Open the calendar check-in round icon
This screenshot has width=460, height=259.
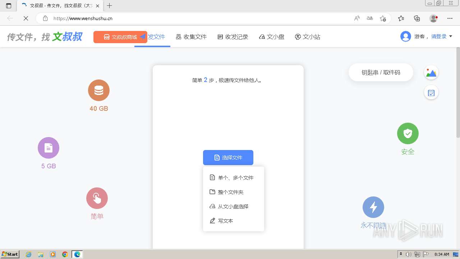pos(431,93)
